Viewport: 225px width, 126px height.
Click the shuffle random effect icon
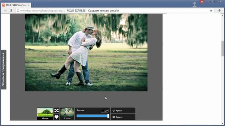click(x=56, y=111)
